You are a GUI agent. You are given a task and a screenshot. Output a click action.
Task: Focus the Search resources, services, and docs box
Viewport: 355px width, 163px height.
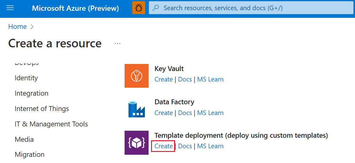(252, 8)
